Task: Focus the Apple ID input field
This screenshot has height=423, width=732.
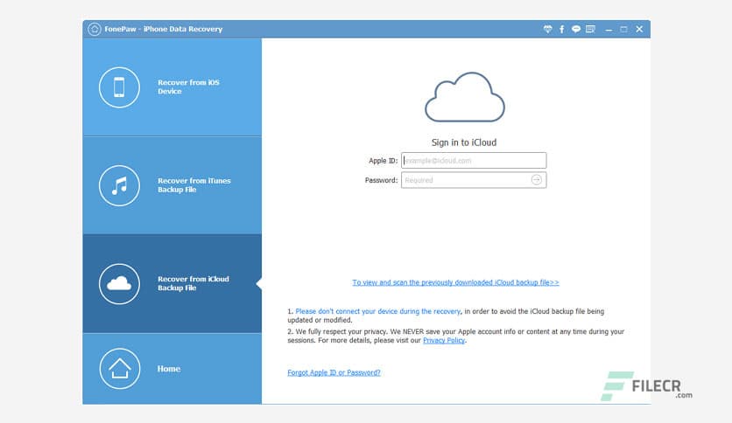Action: click(473, 161)
